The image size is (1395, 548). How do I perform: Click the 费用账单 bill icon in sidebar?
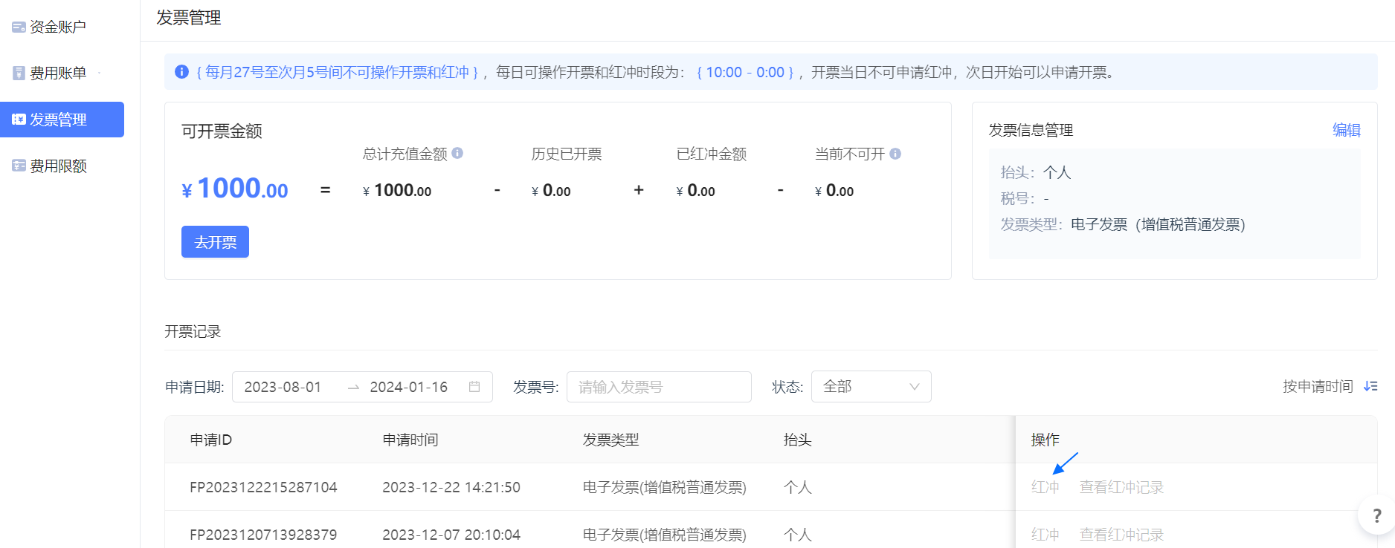coord(19,74)
